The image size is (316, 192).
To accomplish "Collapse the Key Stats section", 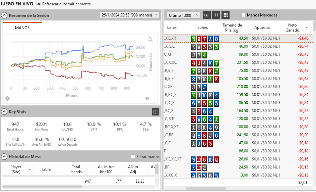I will pyautogui.click(x=4, y=112).
